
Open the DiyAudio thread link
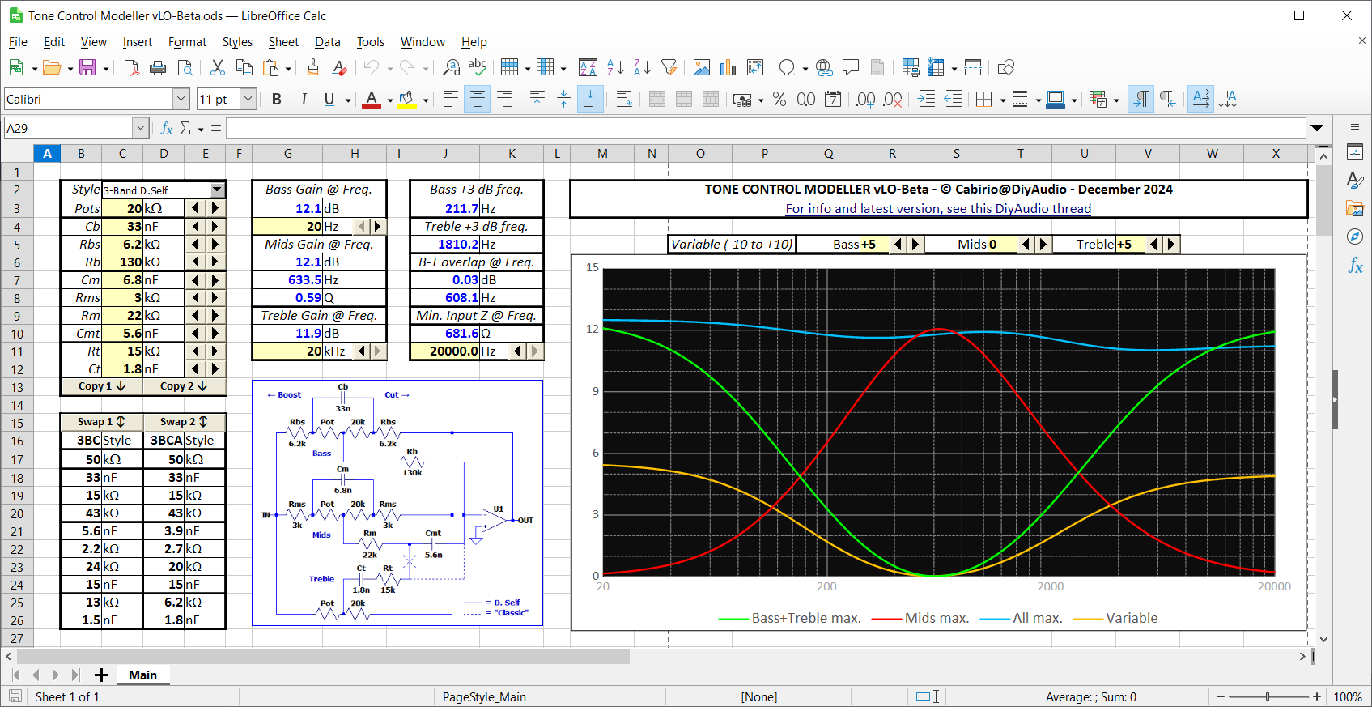pyautogui.click(x=938, y=208)
